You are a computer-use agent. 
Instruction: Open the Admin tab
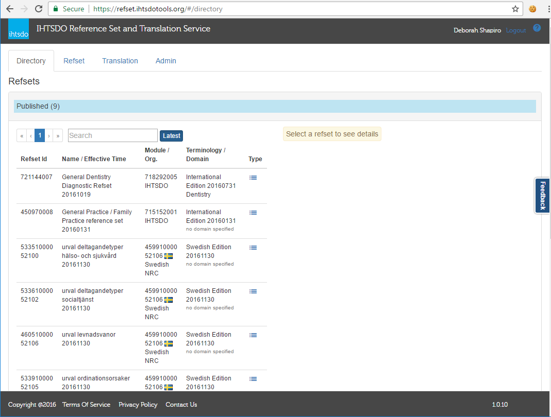click(165, 61)
